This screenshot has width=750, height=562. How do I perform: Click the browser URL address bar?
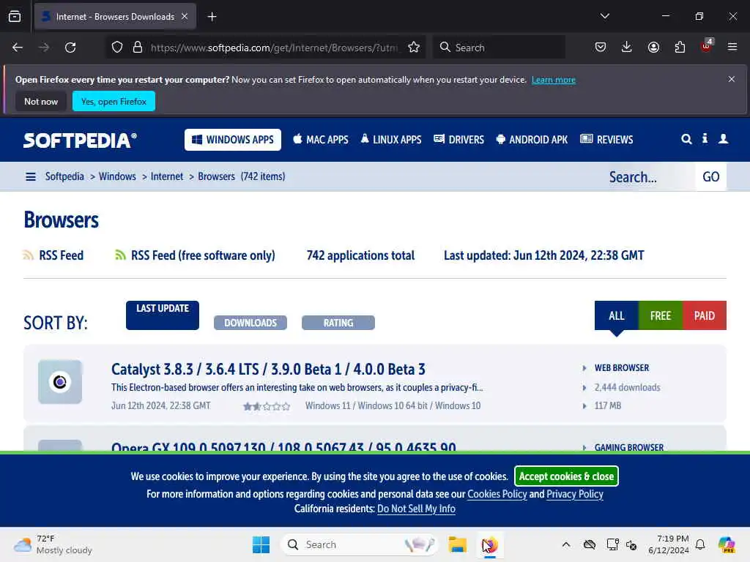tap(274, 48)
